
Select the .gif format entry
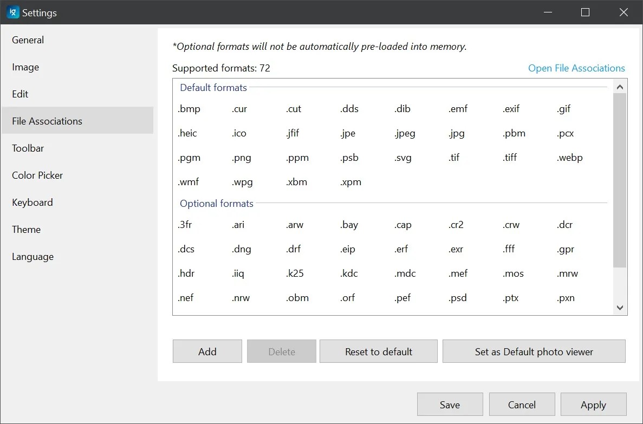click(x=564, y=109)
